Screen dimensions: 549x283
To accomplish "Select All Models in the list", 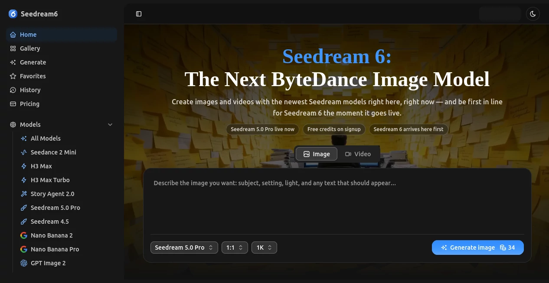I will [x=67, y=138].
